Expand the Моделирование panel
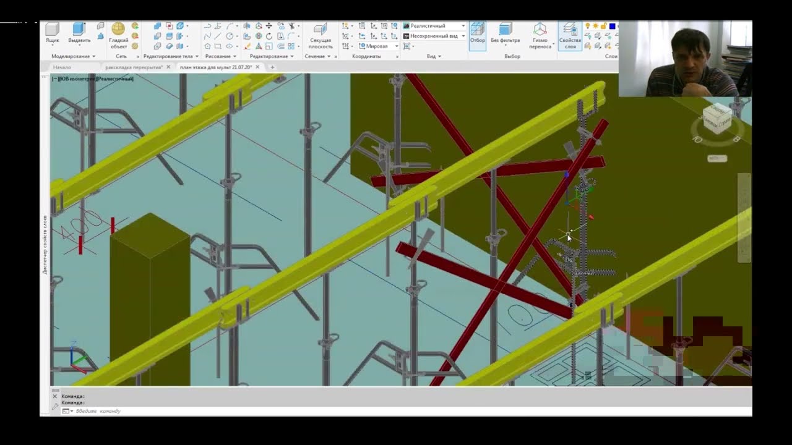Viewport: 792px width, 445px height. (73, 56)
